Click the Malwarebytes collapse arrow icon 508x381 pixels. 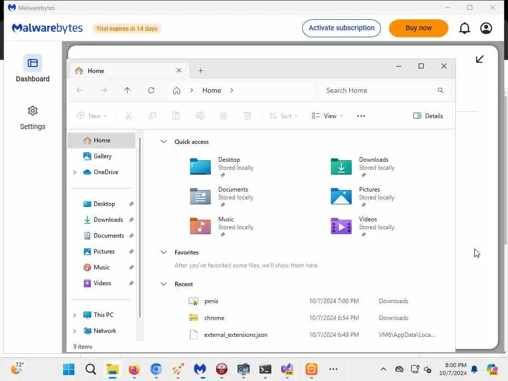coord(480,59)
